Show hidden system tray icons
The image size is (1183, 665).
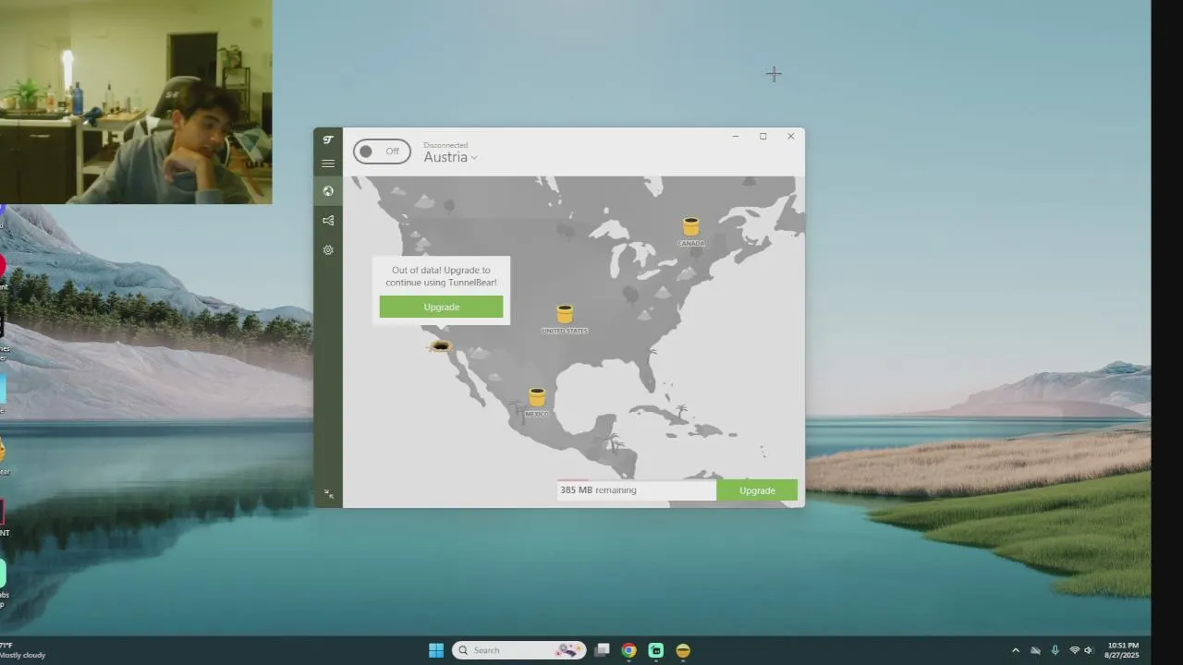(x=1016, y=650)
